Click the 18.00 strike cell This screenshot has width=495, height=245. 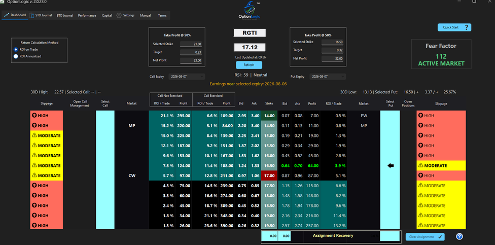coord(269,195)
